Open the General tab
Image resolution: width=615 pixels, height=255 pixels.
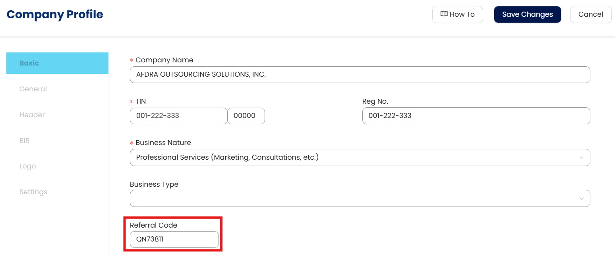(x=33, y=89)
